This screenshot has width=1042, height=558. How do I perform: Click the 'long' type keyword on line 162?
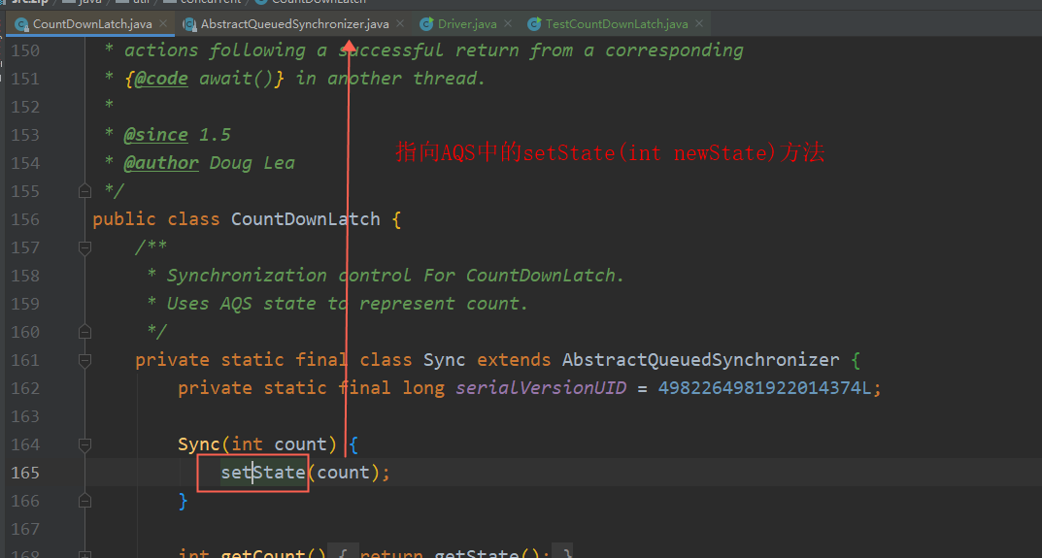(423, 388)
